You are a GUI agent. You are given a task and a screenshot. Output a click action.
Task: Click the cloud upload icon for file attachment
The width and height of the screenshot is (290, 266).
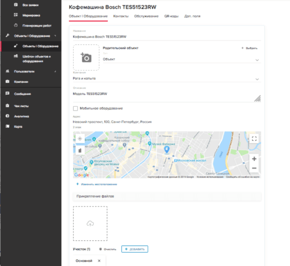90,224
